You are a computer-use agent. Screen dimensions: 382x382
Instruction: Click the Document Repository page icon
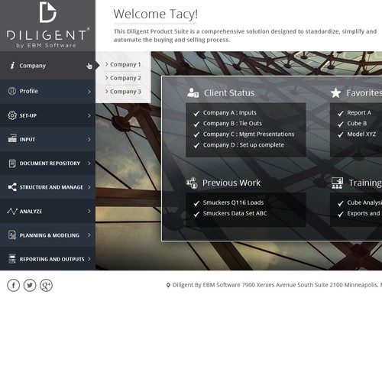tap(12, 163)
